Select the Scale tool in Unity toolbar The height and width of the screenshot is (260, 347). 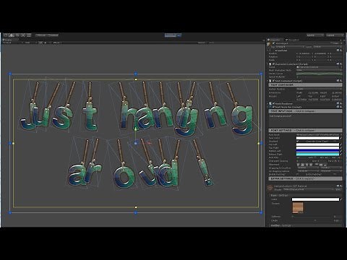point(23,35)
